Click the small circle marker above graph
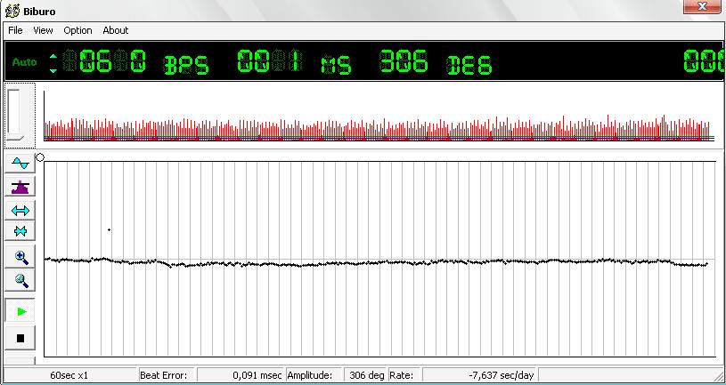Screen dimensions: 726x385 click(x=40, y=157)
